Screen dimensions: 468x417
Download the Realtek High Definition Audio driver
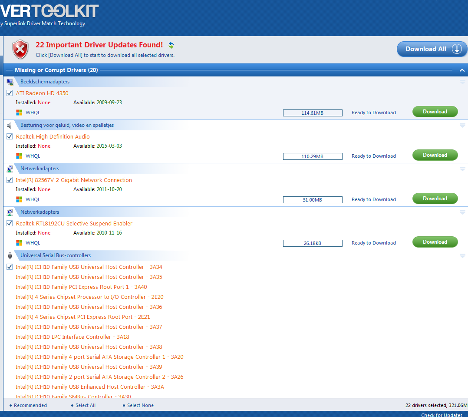(435, 155)
